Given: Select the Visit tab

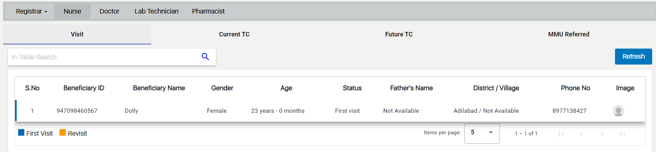Looking at the screenshot, I should tap(77, 34).
